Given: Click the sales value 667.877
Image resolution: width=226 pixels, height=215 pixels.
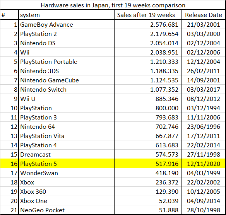Looking at the screenshot, I should point(167,136).
